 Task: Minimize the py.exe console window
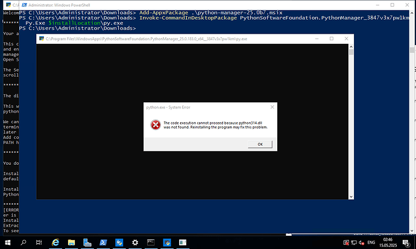coord(317,38)
